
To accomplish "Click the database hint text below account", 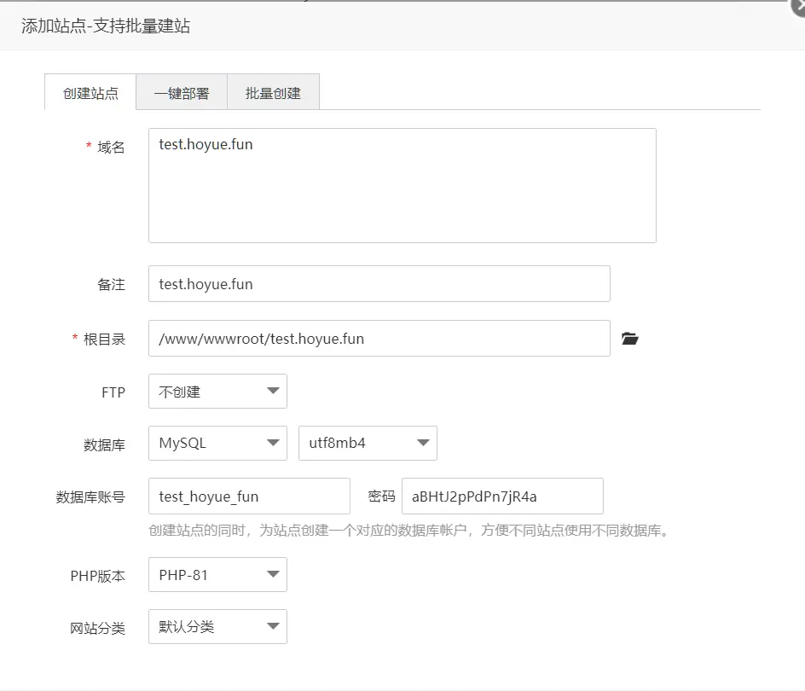I will click(410, 531).
